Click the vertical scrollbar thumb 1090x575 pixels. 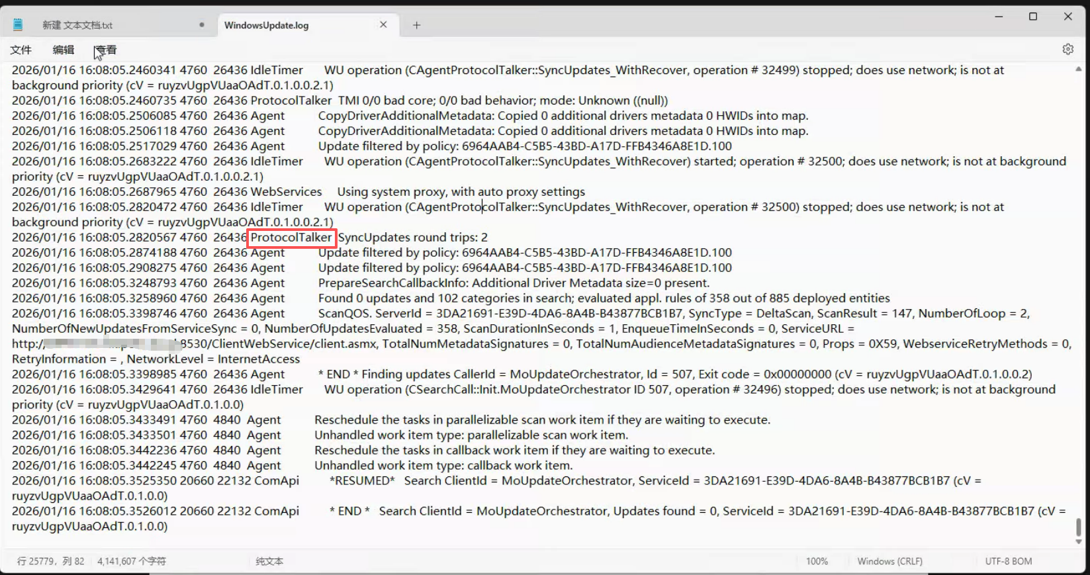tap(1079, 527)
